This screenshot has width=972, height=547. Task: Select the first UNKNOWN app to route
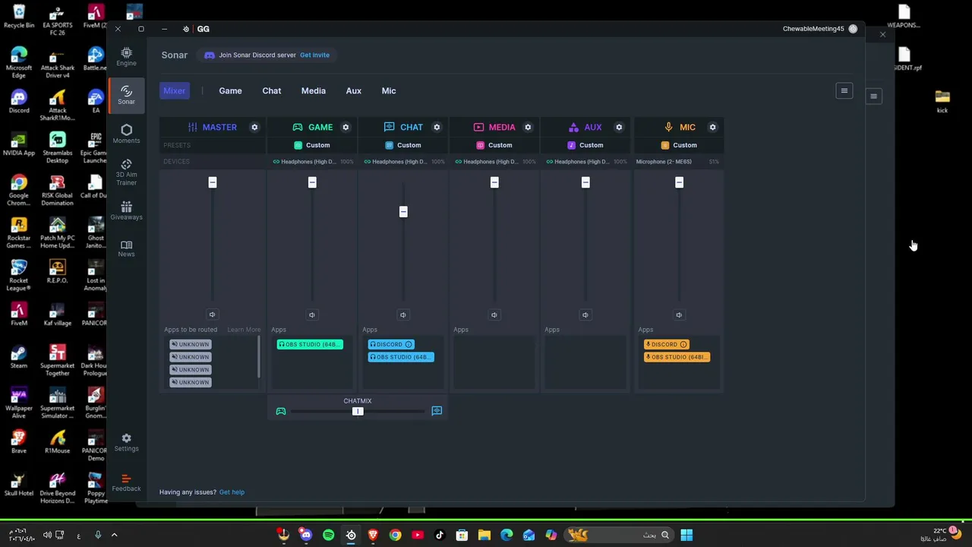pyautogui.click(x=191, y=344)
